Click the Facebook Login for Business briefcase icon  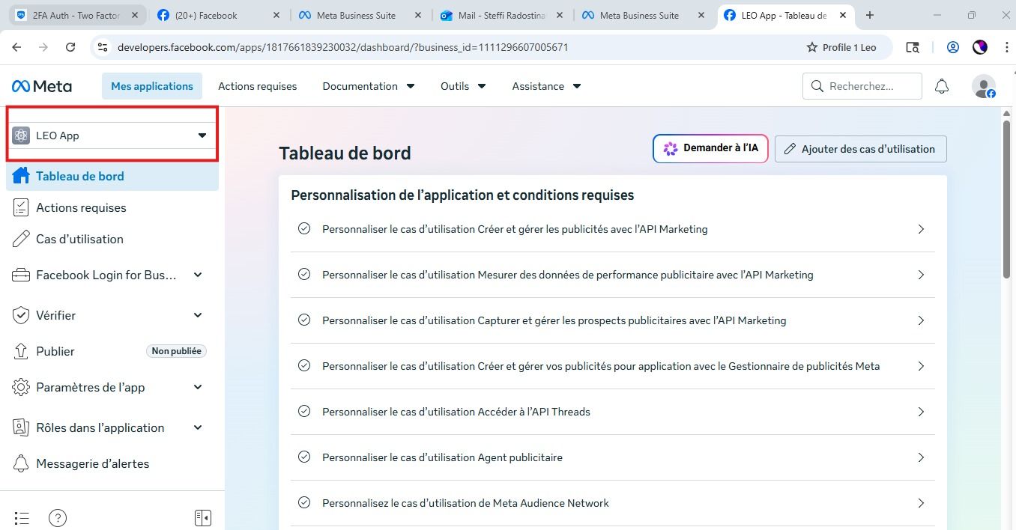(x=21, y=275)
